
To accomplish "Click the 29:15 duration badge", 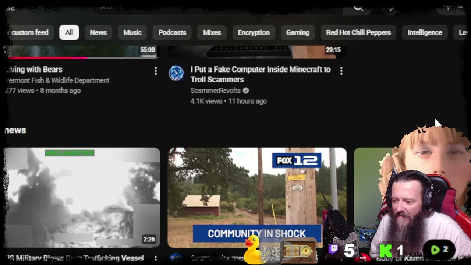I will (333, 50).
